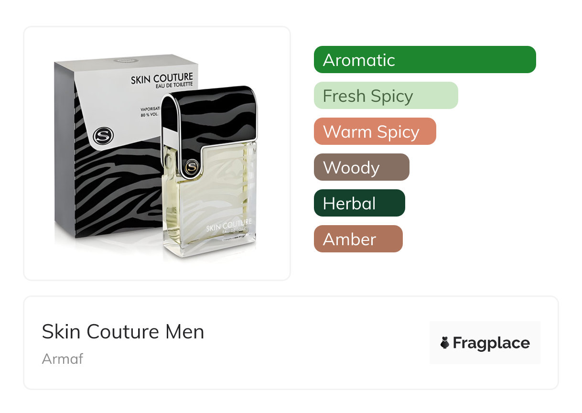582x413 pixels.
Task: Click the Amber accord tag
Action: pyautogui.click(x=358, y=239)
